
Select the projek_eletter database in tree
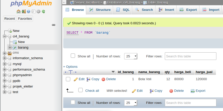(x=23, y=86)
